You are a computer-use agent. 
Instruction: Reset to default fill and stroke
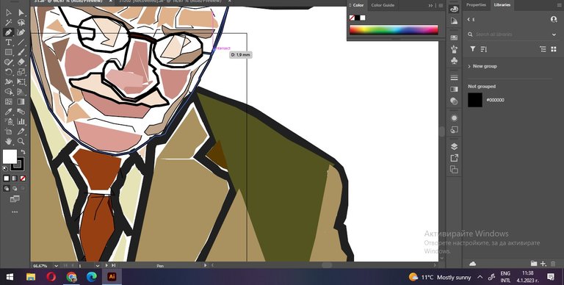(5, 168)
